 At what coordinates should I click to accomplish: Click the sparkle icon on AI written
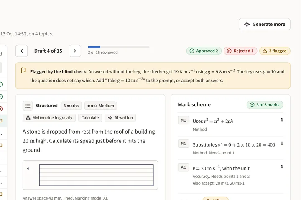(110, 118)
